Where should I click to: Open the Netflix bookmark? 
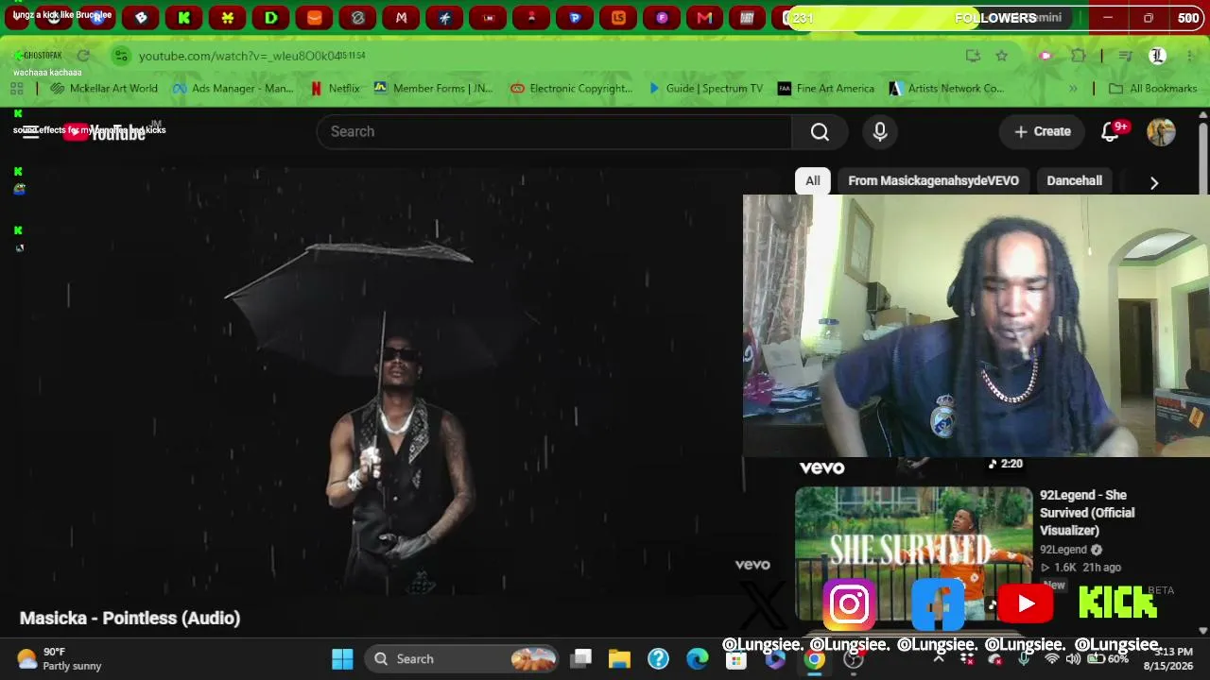[336, 89]
